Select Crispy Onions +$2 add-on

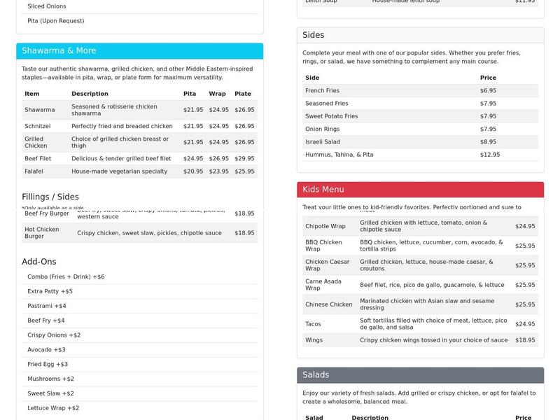(139, 335)
